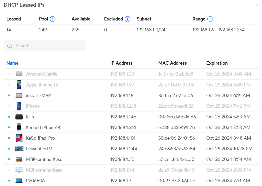Click the phone icon for Apple iPhone 12
Image resolution: width=262 pixels, height=186 pixels.
click(19, 84)
